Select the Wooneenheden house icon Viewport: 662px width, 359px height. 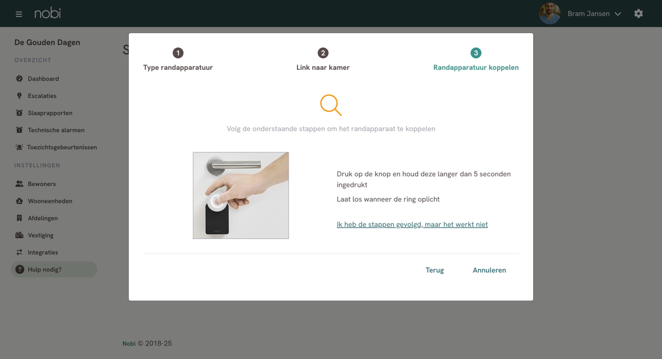point(20,201)
